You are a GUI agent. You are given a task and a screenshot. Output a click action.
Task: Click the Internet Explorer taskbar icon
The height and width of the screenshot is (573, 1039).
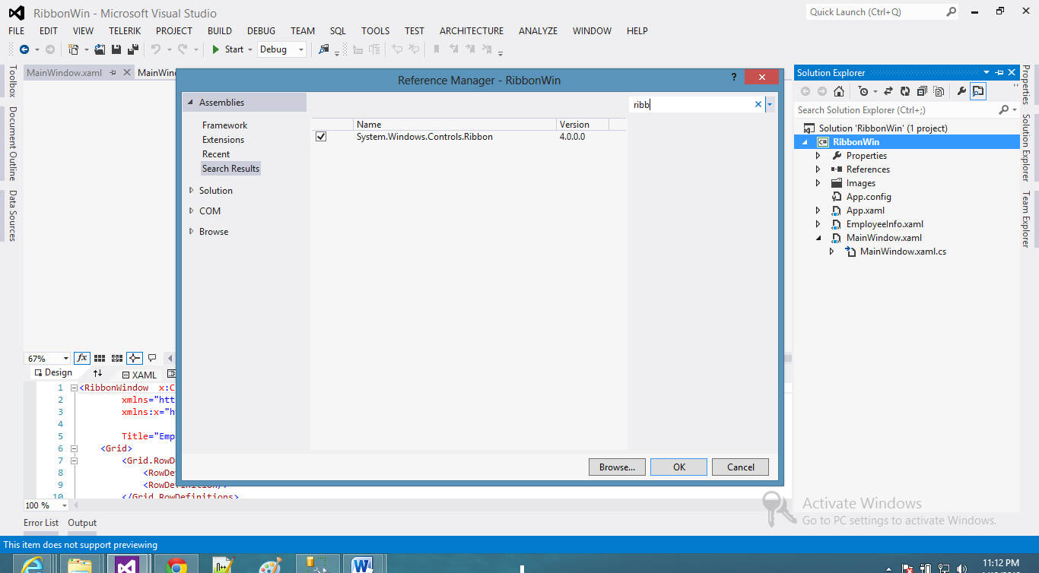coord(32,564)
